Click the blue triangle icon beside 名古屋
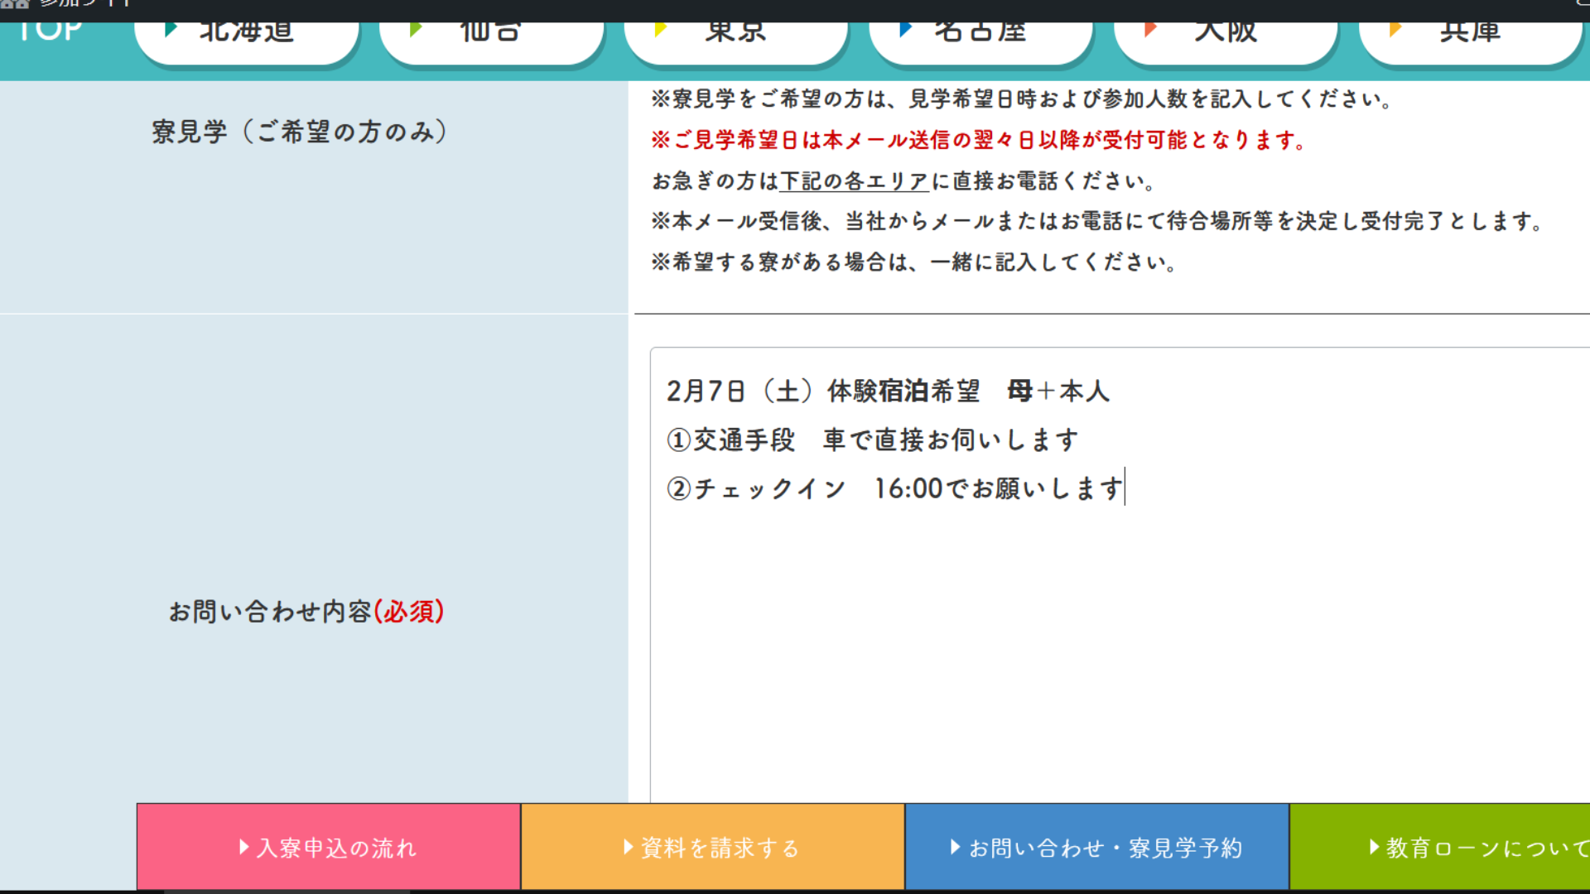This screenshot has height=894, width=1590. click(x=905, y=30)
